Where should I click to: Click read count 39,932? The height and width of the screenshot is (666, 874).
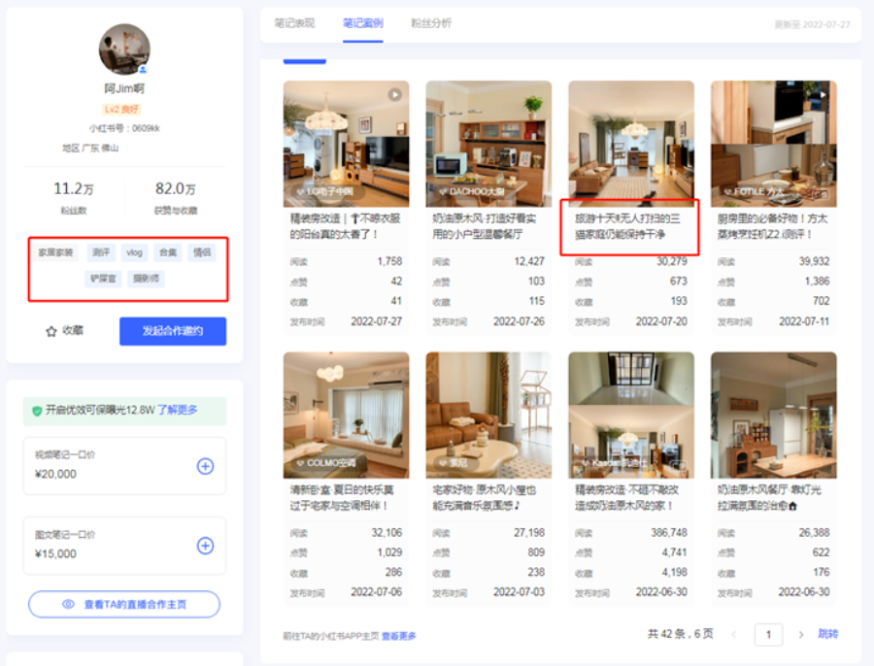(814, 261)
